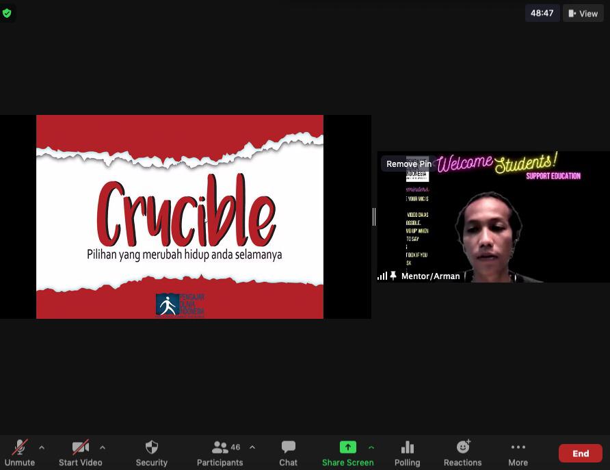Viewport: 610px width, 470px height.
Task: Start Video with the camera toggle
Action: pyautogui.click(x=80, y=453)
